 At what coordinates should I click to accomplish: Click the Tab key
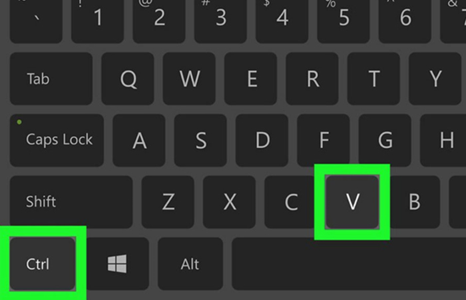[51, 79]
